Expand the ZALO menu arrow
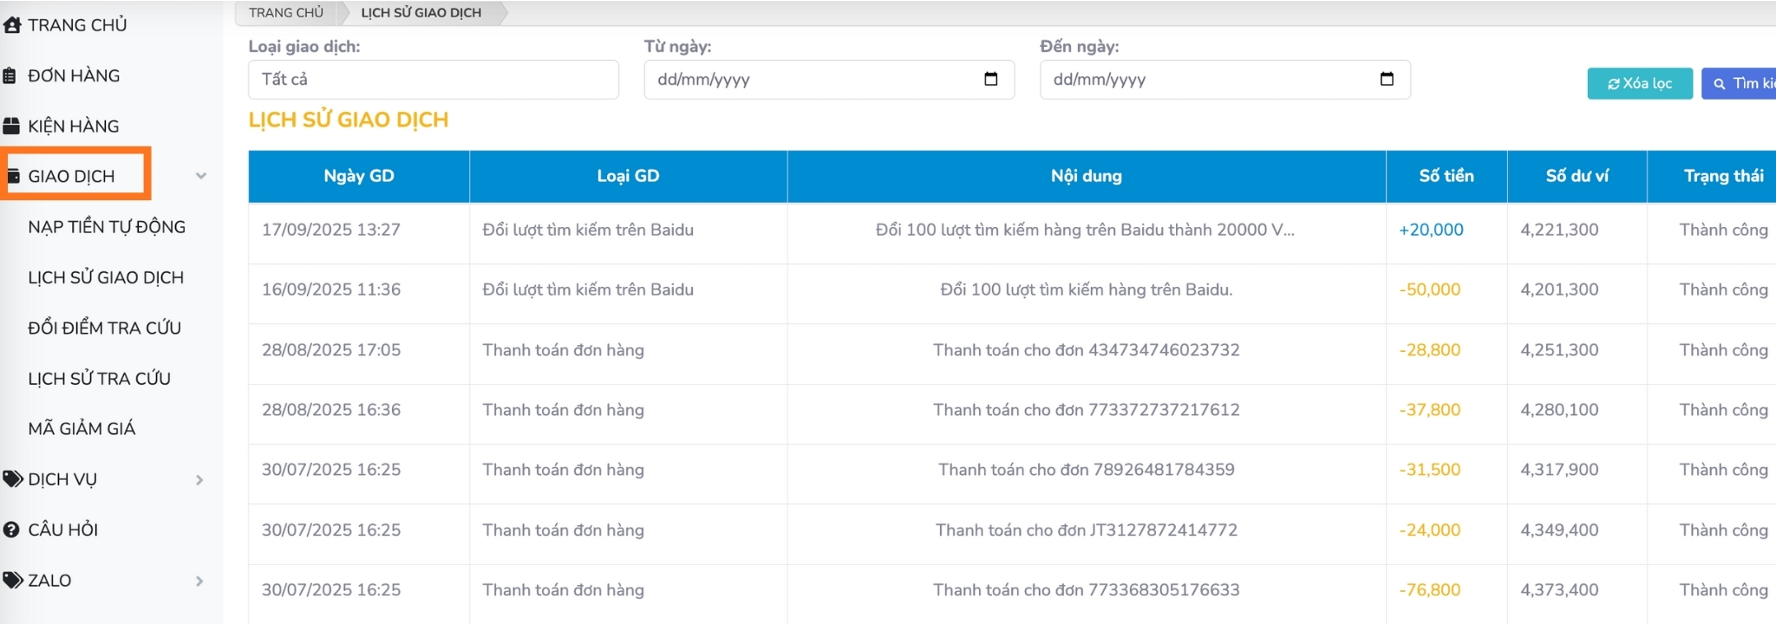 199,582
